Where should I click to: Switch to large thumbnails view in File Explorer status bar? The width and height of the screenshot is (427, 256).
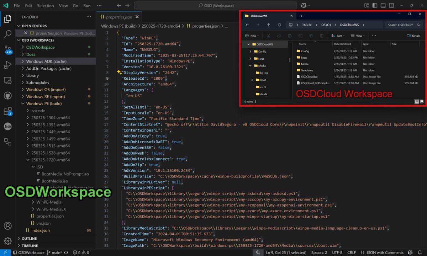(x=422, y=102)
